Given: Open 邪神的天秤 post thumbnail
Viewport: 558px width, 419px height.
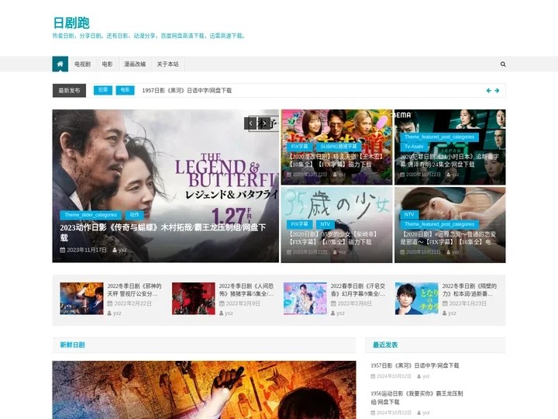Looking at the screenshot, I should click(81, 299).
